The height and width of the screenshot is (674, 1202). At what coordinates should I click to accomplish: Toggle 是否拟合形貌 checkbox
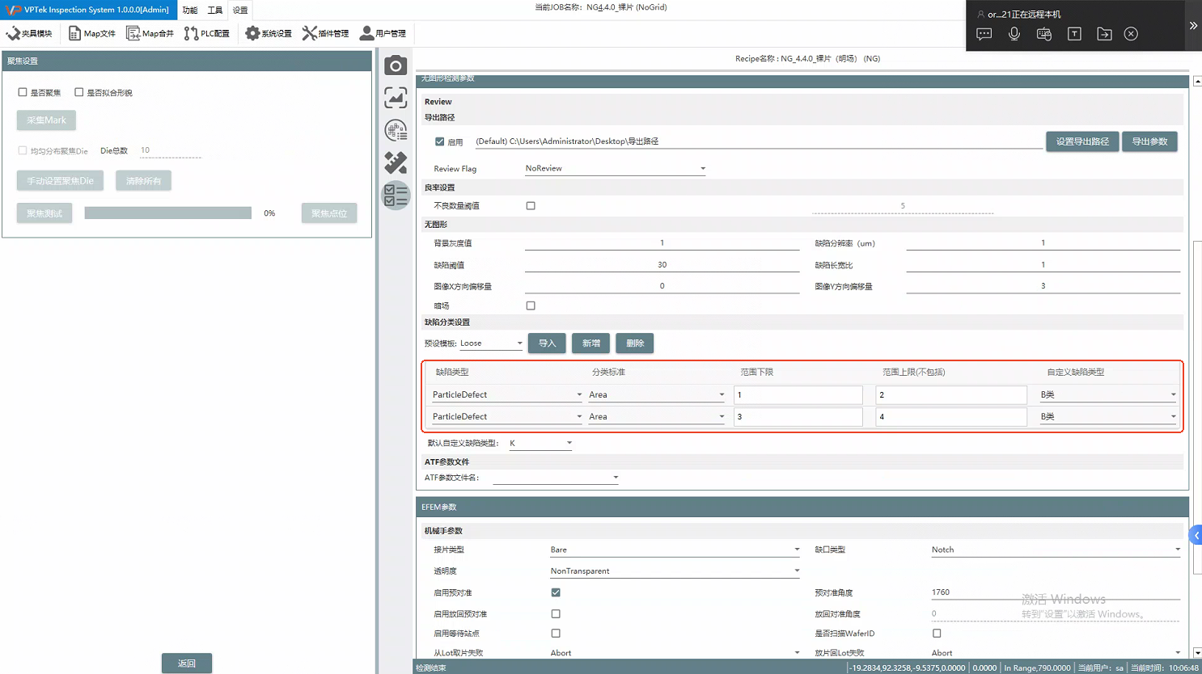tap(79, 92)
